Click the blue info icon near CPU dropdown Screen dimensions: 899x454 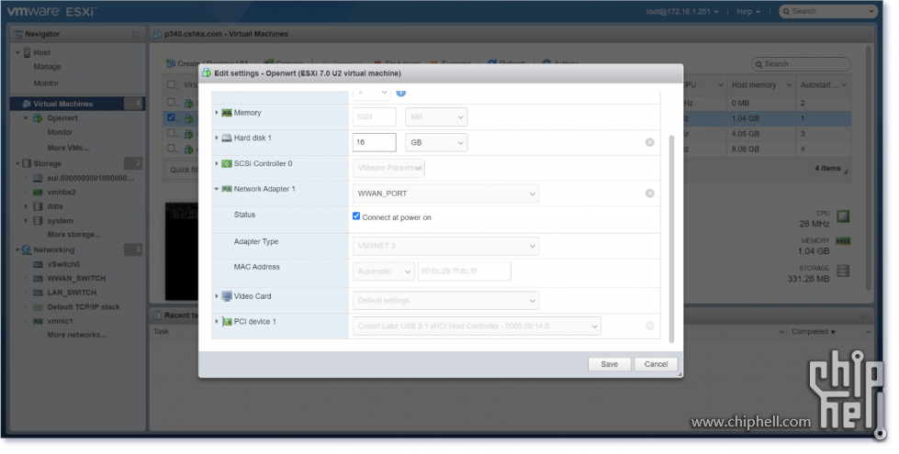pyautogui.click(x=400, y=92)
